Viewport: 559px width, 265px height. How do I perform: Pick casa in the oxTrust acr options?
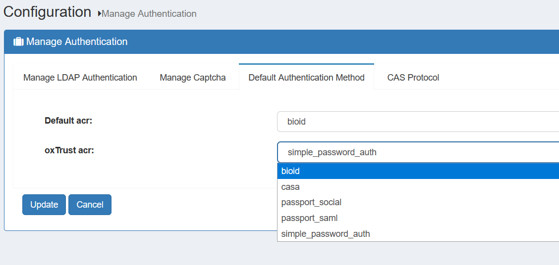click(418, 187)
